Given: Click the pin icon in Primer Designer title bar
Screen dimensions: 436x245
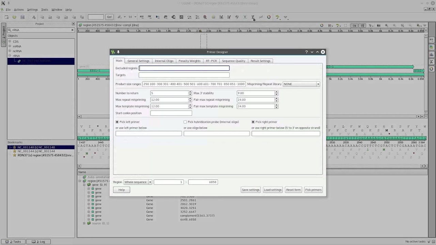Looking at the screenshot, I should (x=118, y=52).
